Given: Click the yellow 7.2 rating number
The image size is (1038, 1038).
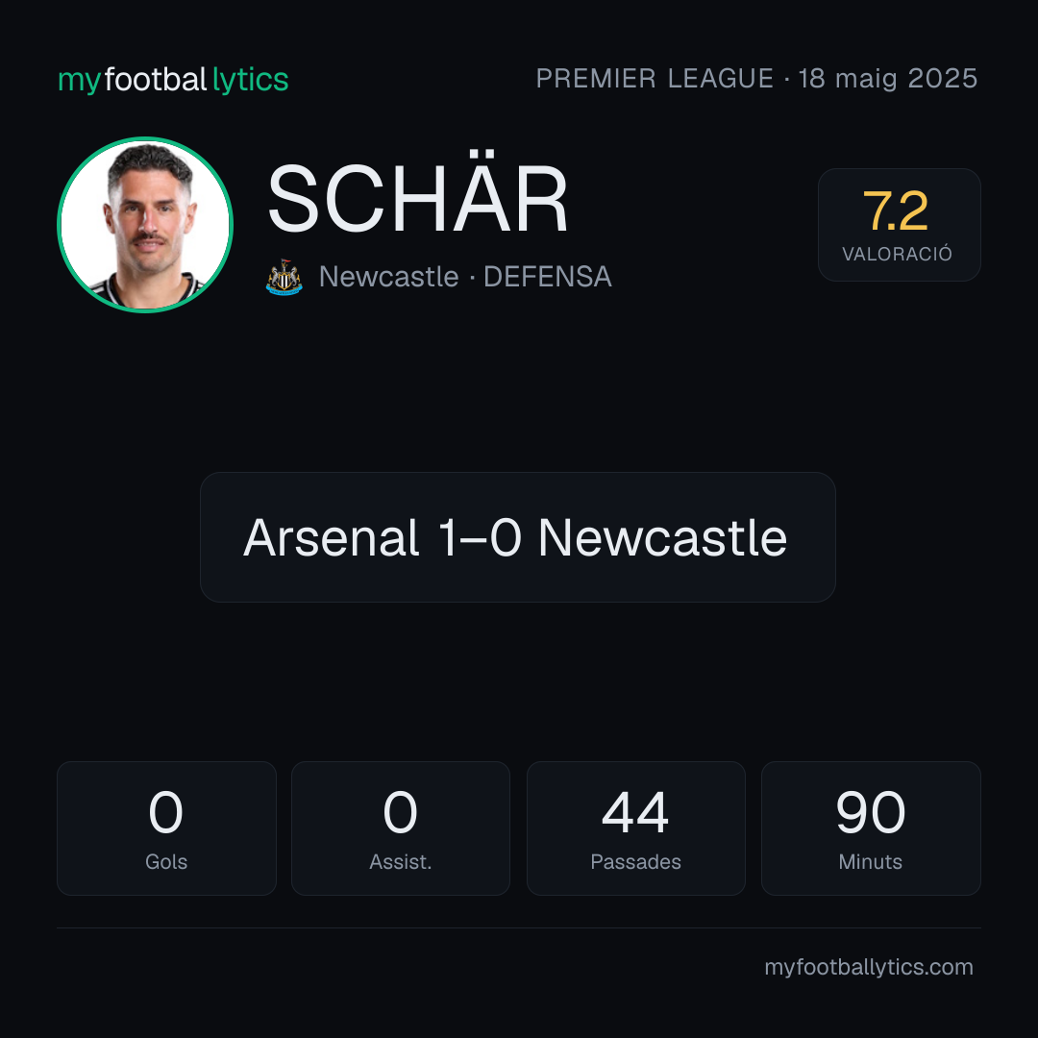Looking at the screenshot, I should tap(896, 211).
